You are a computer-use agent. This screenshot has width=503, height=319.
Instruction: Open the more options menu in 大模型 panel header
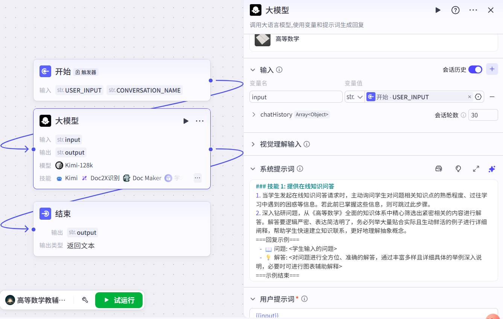(473, 10)
